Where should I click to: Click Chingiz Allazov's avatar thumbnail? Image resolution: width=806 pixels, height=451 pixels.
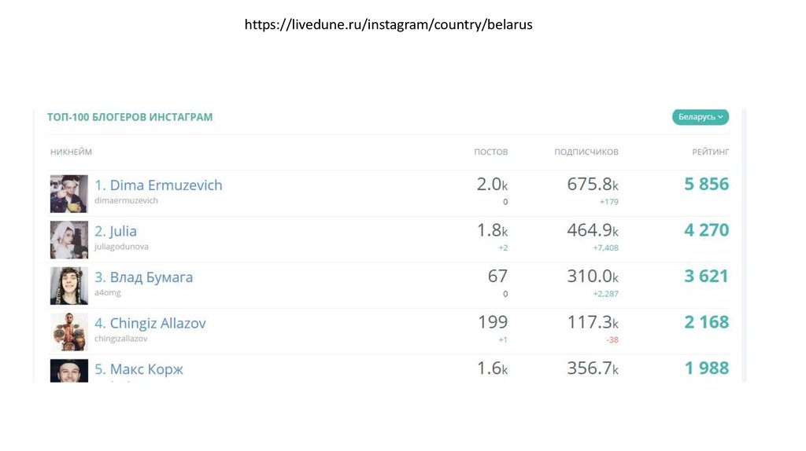(x=69, y=332)
